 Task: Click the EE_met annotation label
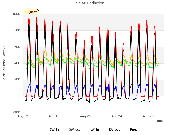[31, 12]
